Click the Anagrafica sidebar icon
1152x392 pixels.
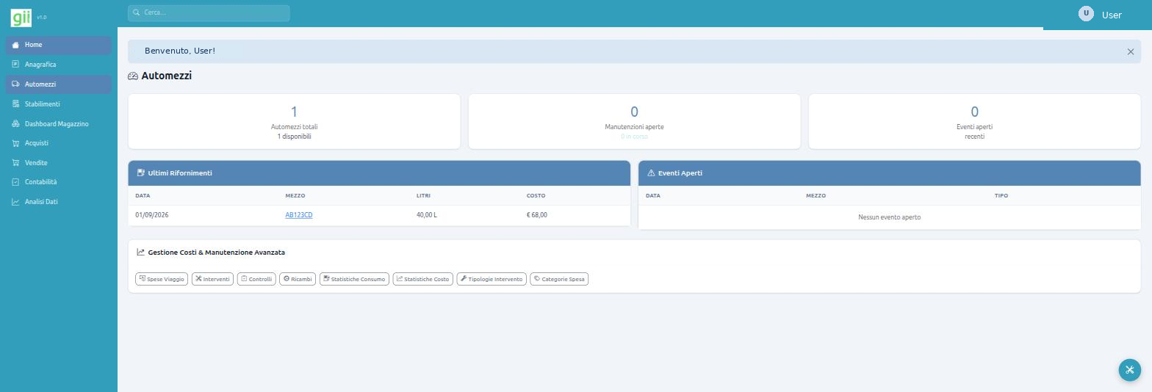[x=15, y=65]
